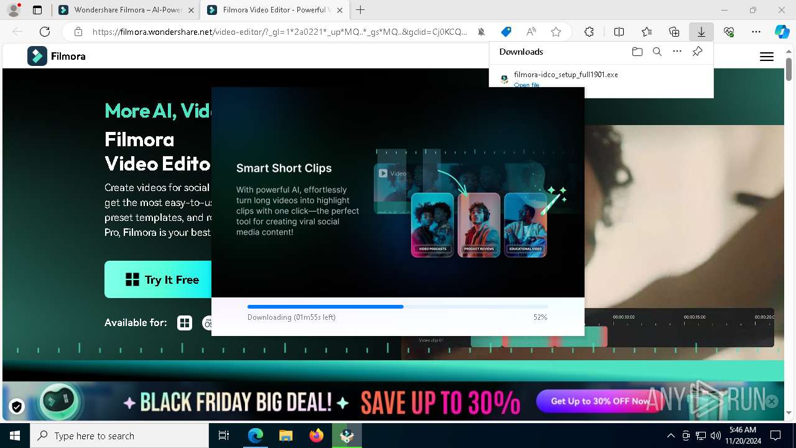Open the Extensions puzzle icon
The width and height of the screenshot is (796, 448).
point(589,32)
